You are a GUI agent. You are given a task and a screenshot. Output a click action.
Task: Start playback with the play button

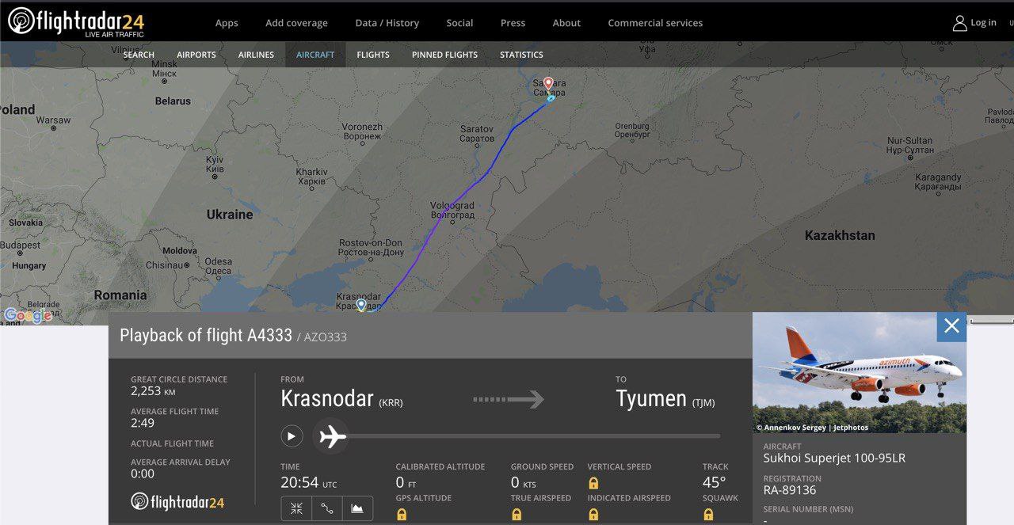click(x=292, y=436)
